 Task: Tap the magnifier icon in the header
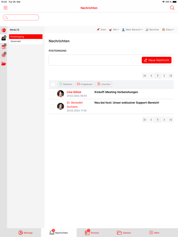[172, 8]
